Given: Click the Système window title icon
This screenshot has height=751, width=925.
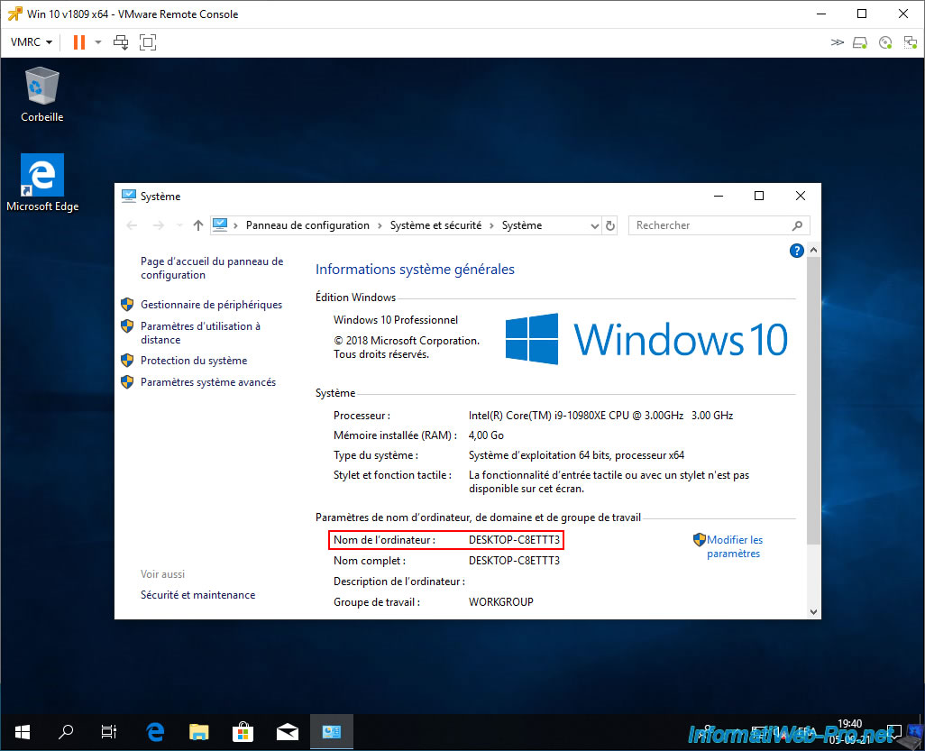Looking at the screenshot, I should click(128, 196).
